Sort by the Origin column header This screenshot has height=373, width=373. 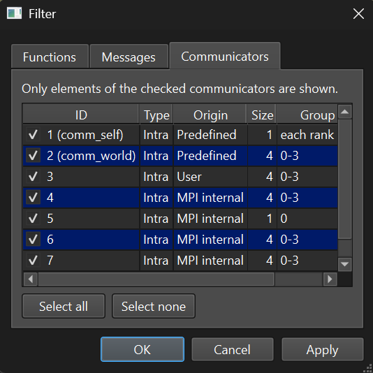click(x=210, y=115)
